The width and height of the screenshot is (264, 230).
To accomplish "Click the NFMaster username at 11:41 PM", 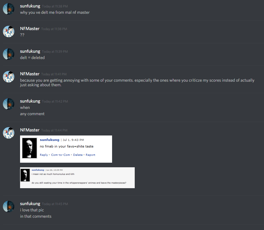I will click(30, 74).
